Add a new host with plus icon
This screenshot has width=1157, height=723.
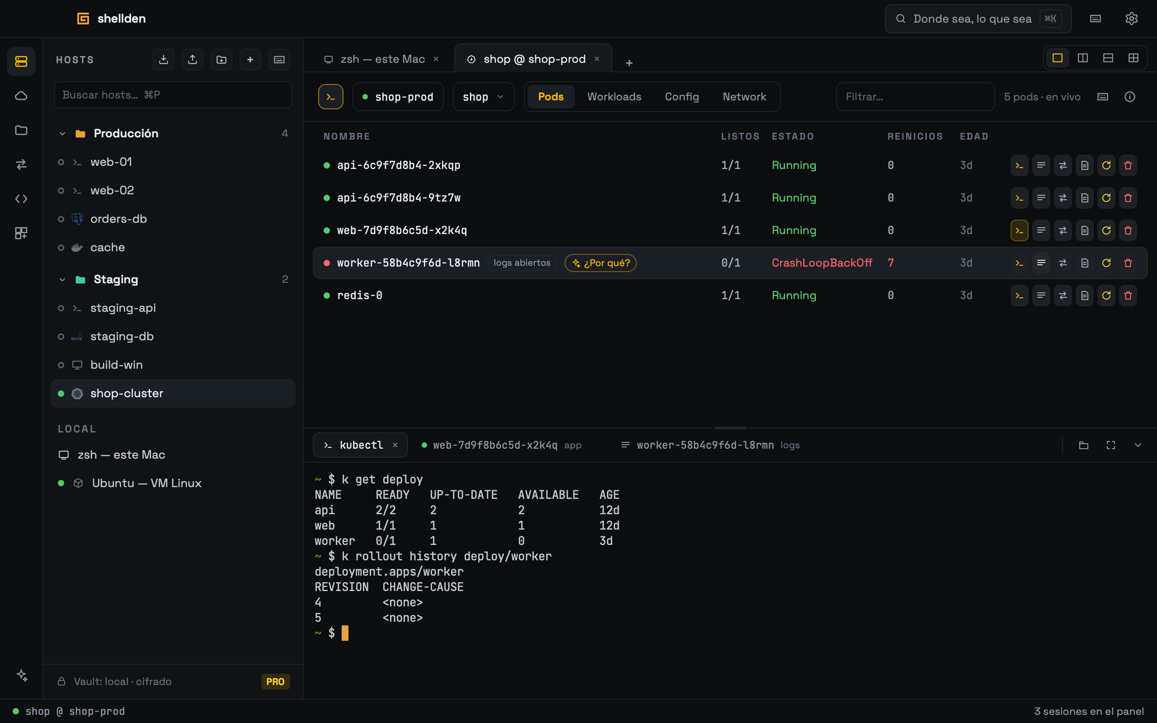coord(250,59)
